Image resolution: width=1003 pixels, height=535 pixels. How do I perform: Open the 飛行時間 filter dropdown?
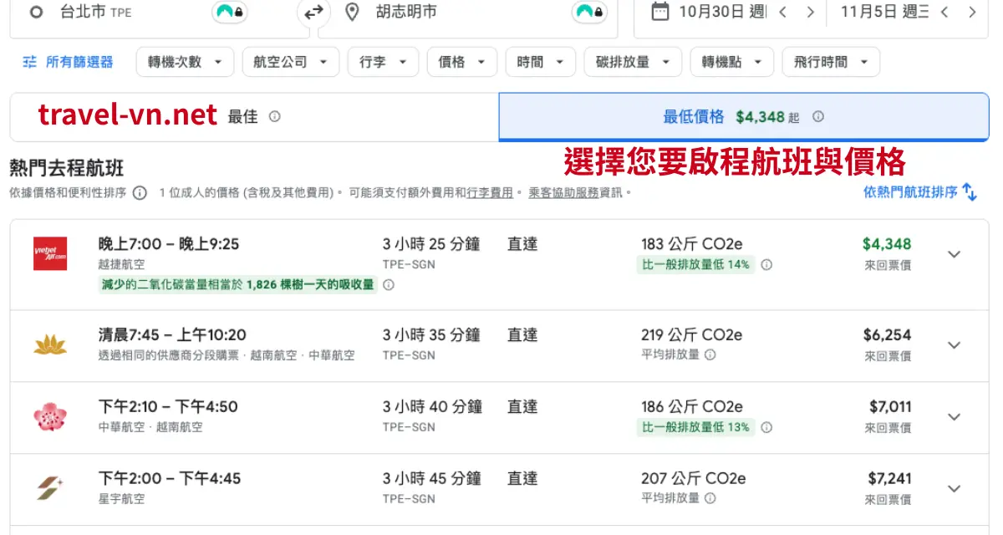831,62
